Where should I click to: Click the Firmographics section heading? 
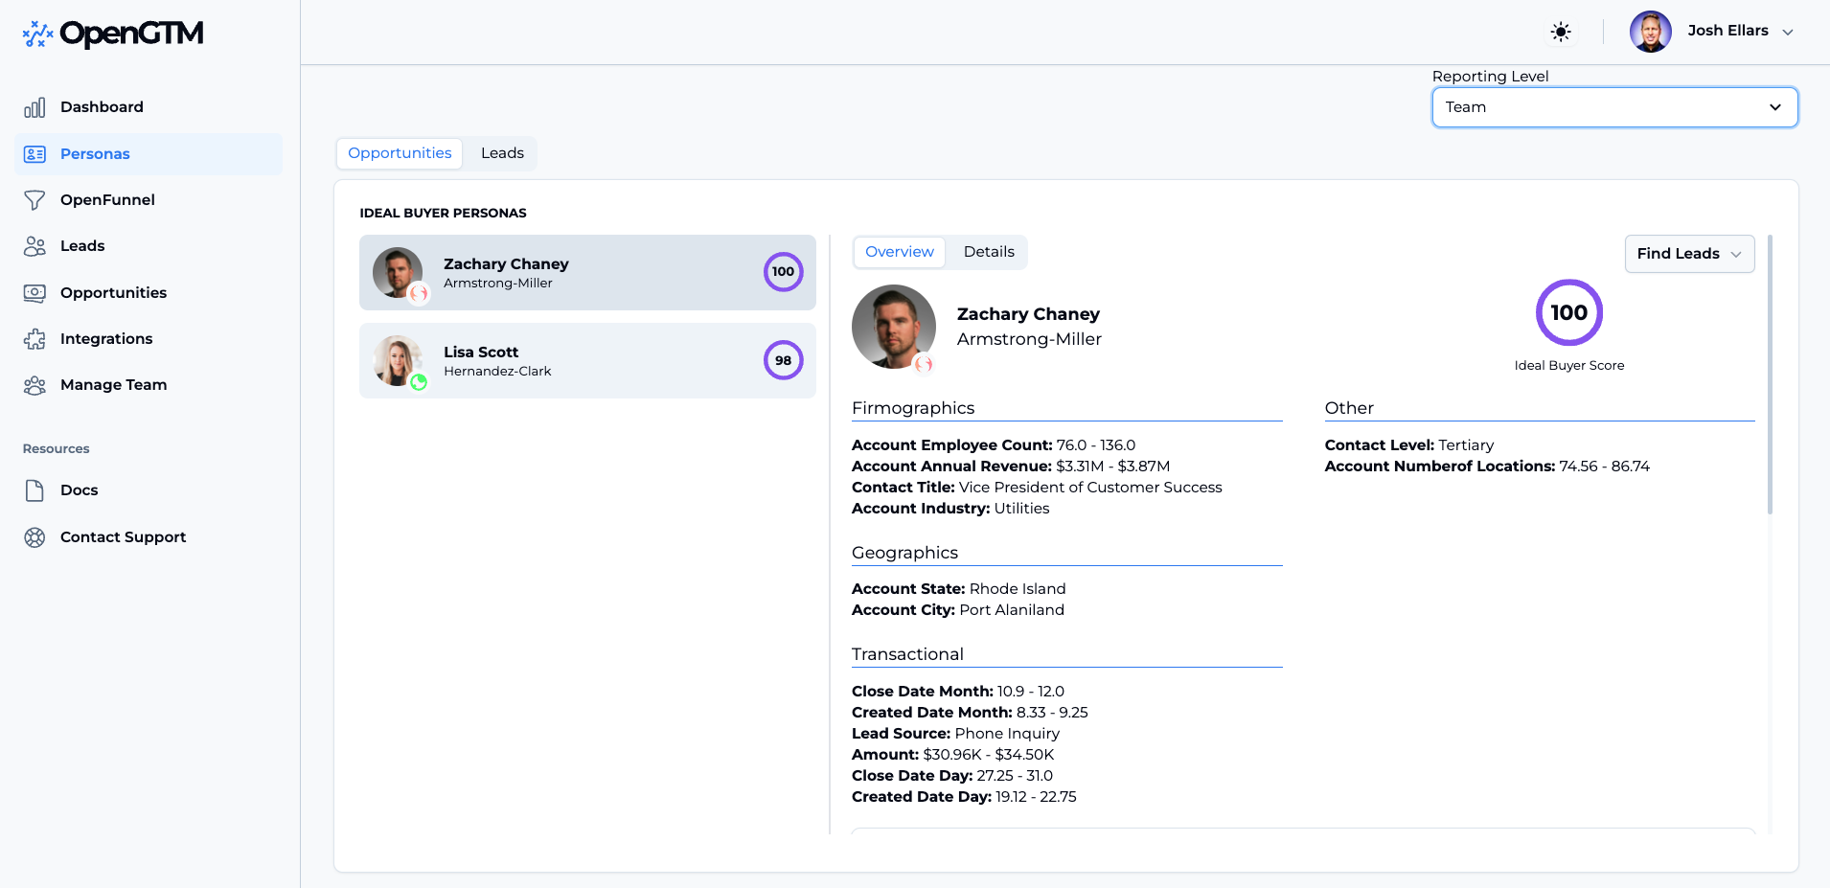(913, 408)
